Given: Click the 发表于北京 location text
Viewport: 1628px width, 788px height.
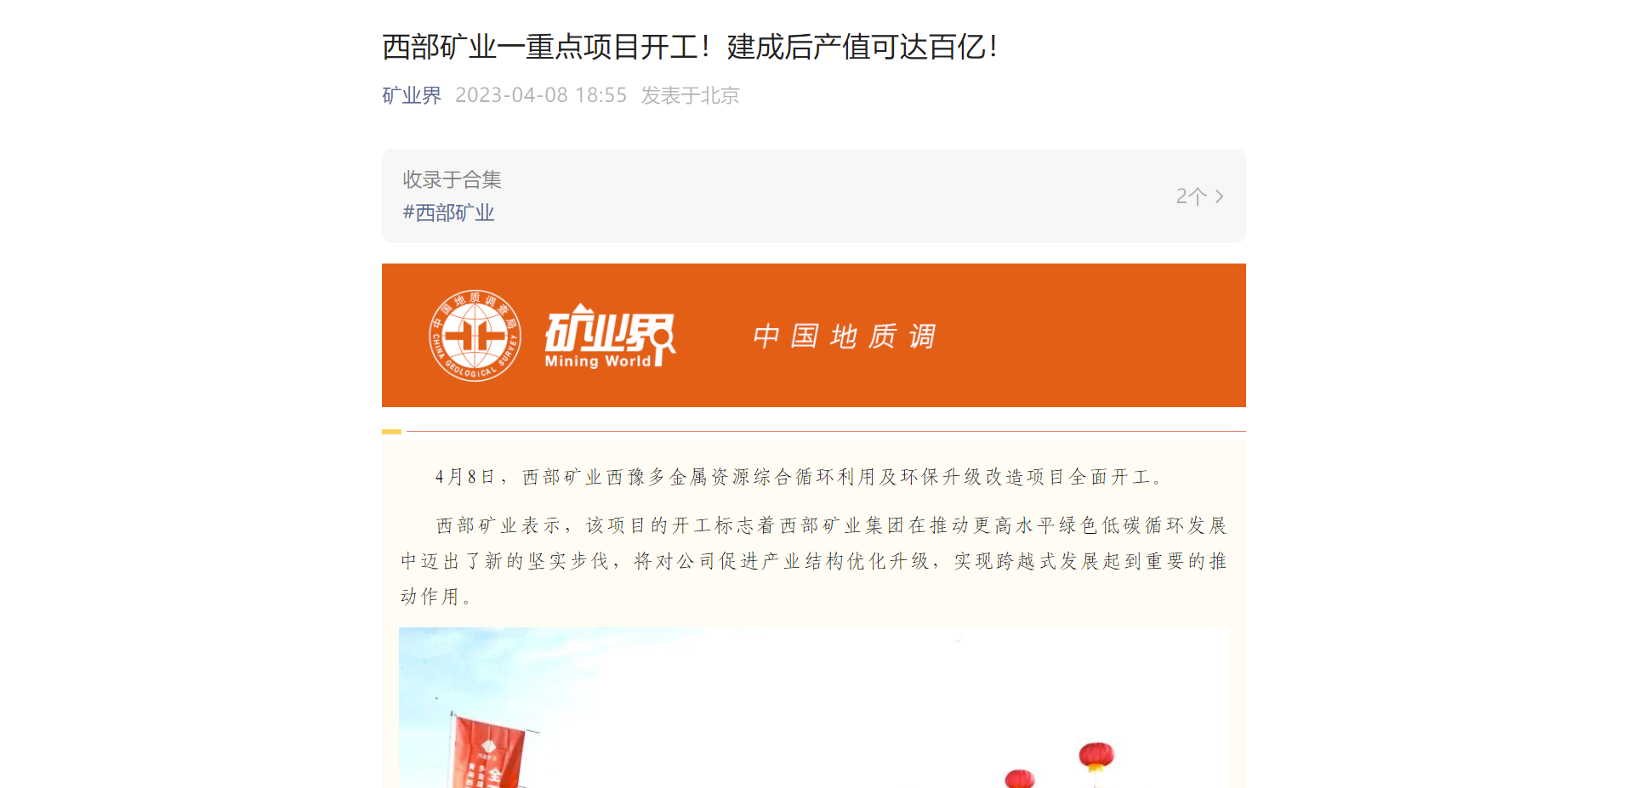Looking at the screenshot, I should point(690,95).
